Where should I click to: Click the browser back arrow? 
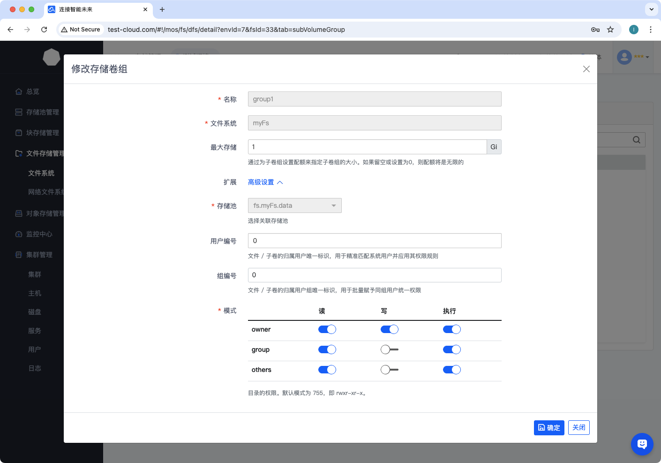(x=10, y=30)
